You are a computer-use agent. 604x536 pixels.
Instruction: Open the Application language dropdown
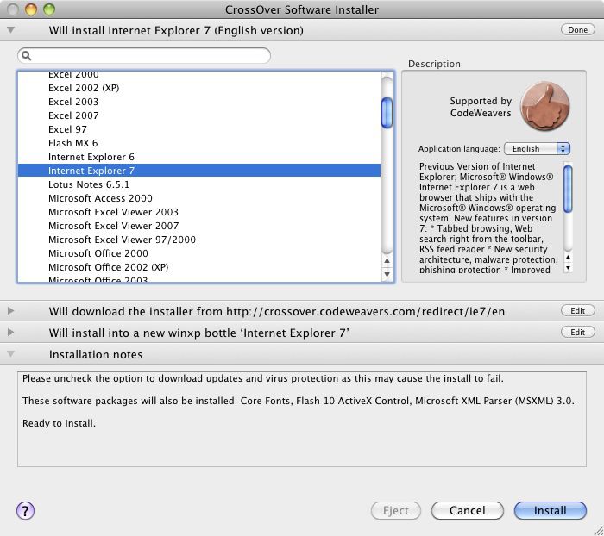click(x=537, y=148)
